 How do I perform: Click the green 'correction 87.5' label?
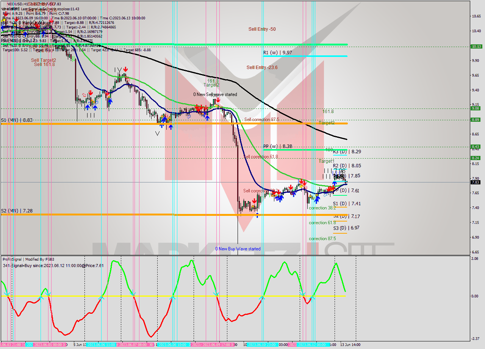tap(322, 239)
